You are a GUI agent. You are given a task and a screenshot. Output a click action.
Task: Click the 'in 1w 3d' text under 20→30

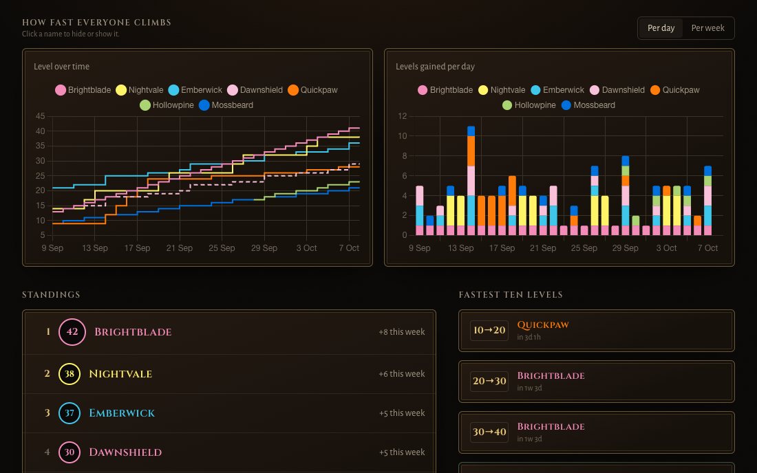[530, 388]
